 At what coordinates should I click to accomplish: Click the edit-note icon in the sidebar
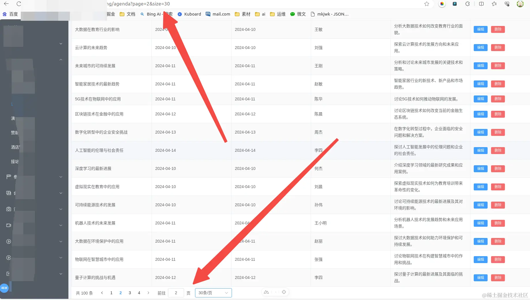tap(8, 273)
